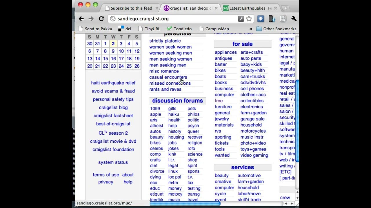Open craigslist movie & dvd link
This screenshot has height=208, width=371.
[113, 141]
